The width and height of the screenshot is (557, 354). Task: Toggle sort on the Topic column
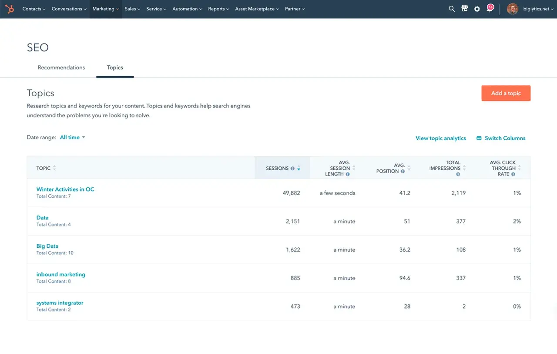pyautogui.click(x=55, y=168)
